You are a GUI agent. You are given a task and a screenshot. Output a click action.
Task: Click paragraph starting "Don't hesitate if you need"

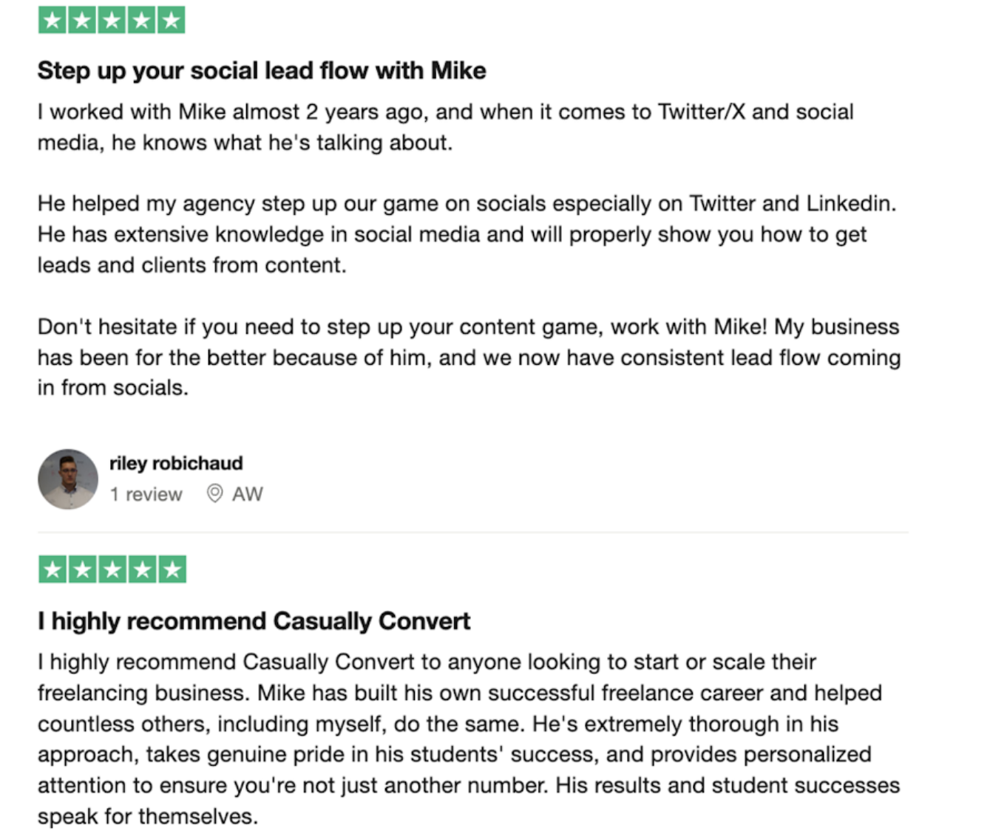[x=469, y=357]
